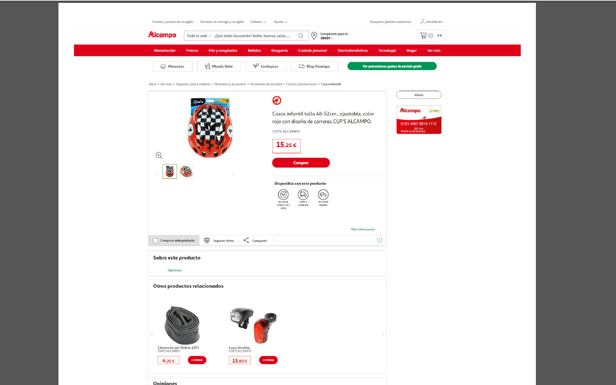Select the second helmet thumbnail
The height and width of the screenshot is (385, 616).
[x=186, y=172]
